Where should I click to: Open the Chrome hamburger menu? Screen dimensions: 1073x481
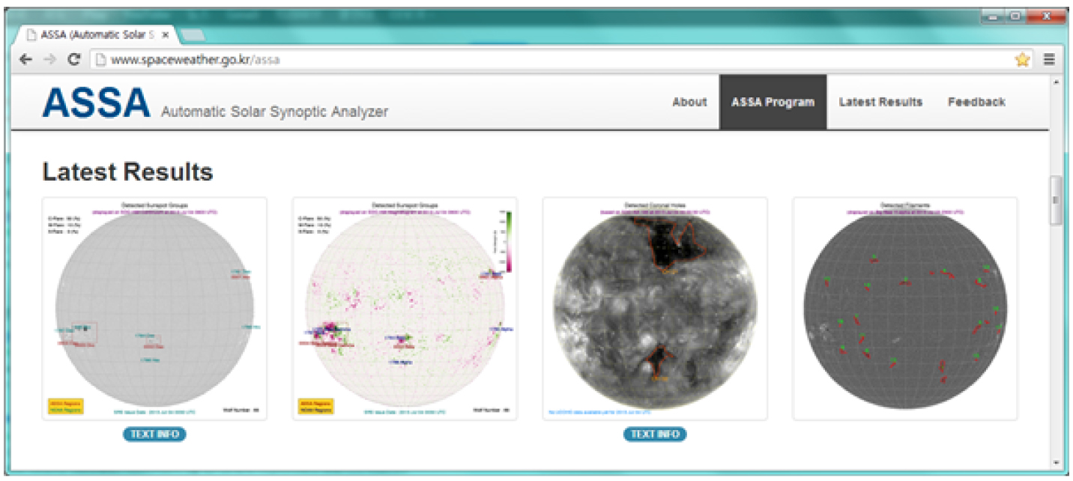(1049, 60)
